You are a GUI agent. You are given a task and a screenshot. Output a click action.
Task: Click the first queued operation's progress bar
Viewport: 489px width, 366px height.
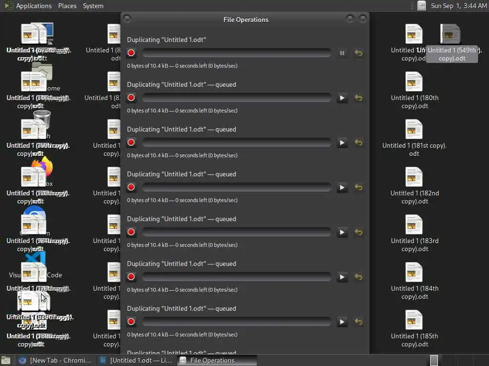coord(237,98)
